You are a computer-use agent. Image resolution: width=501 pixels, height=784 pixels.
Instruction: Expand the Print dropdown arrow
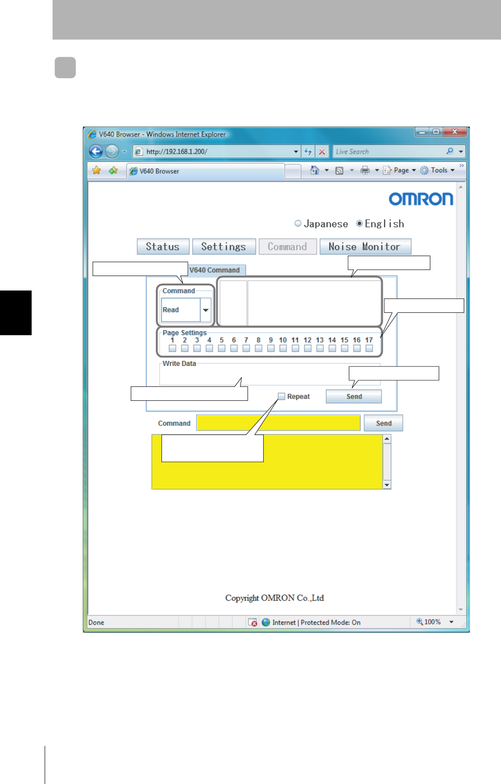[377, 170]
